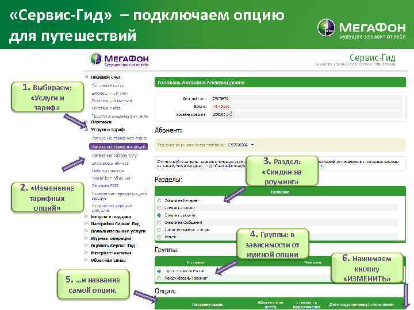This screenshot has height=310, width=414.
Task: Click the credit level value '1000.00 руб'
Action: pyautogui.click(x=222, y=115)
